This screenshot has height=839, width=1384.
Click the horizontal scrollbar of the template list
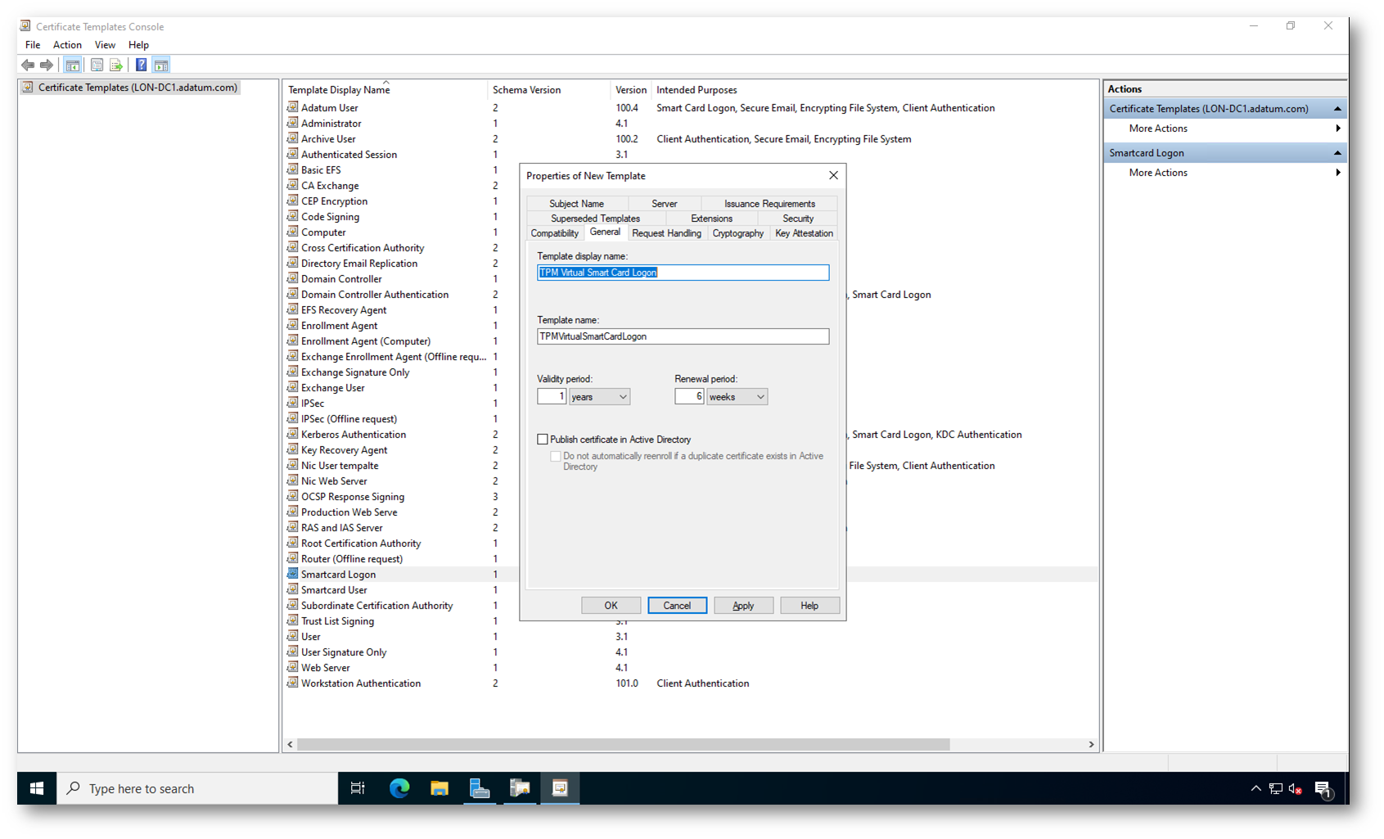click(622, 745)
